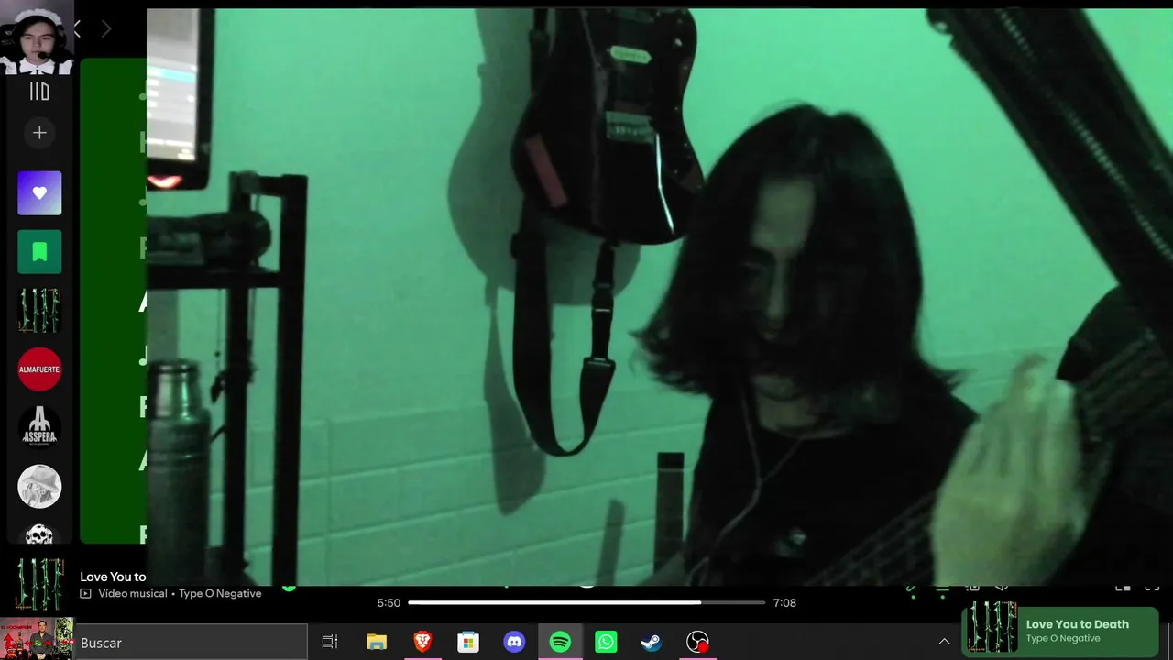Click the now playing album cover
Image resolution: width=1173 pixels, height=660 pixels.
tap(39, 585)
